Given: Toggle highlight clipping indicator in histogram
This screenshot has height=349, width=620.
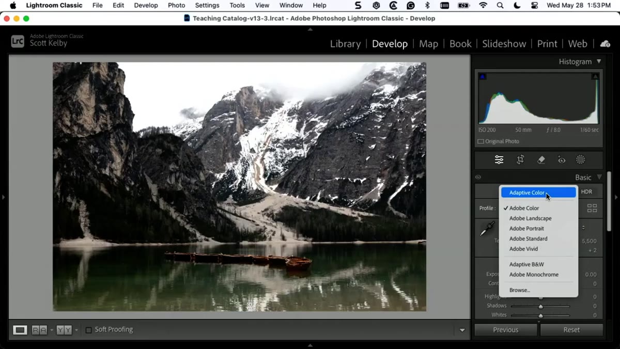Looking at the screenshot, I should point(595,76).
